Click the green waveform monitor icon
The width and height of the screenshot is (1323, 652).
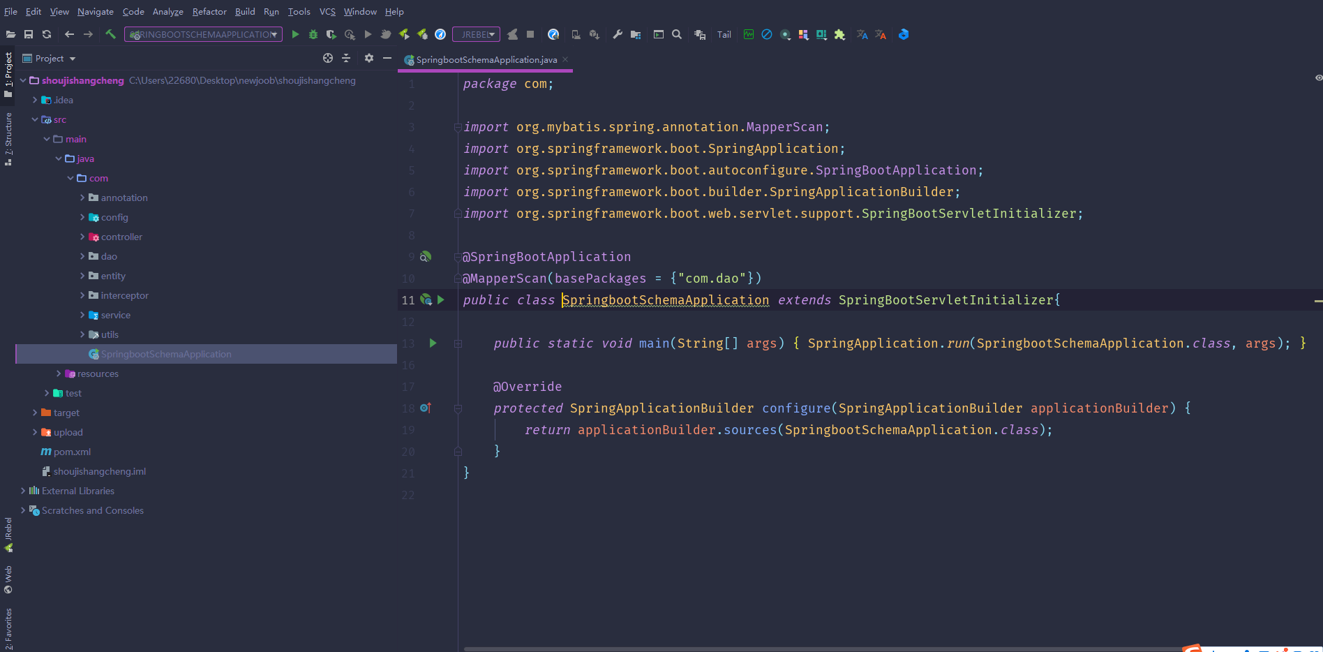749,34
